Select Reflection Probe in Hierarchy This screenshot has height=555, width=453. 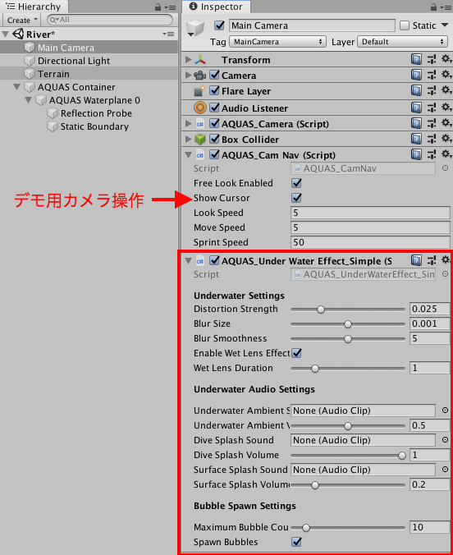96,113
